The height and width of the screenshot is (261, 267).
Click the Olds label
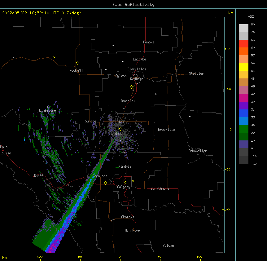[120, 122]
